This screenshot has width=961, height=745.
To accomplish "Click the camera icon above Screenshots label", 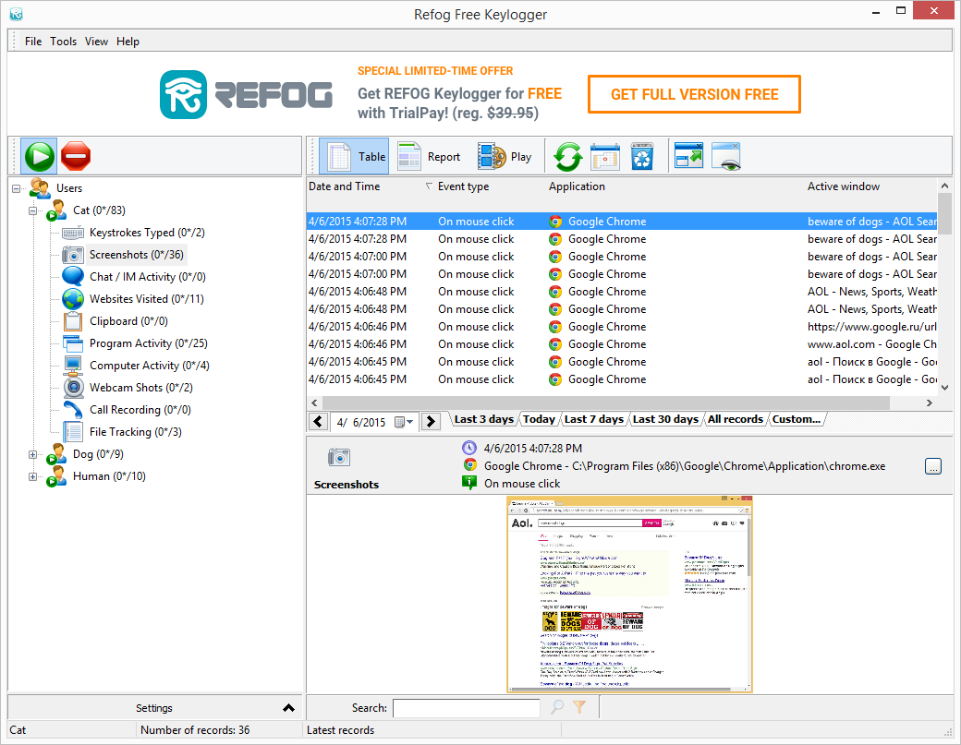I will pos(339,457).
